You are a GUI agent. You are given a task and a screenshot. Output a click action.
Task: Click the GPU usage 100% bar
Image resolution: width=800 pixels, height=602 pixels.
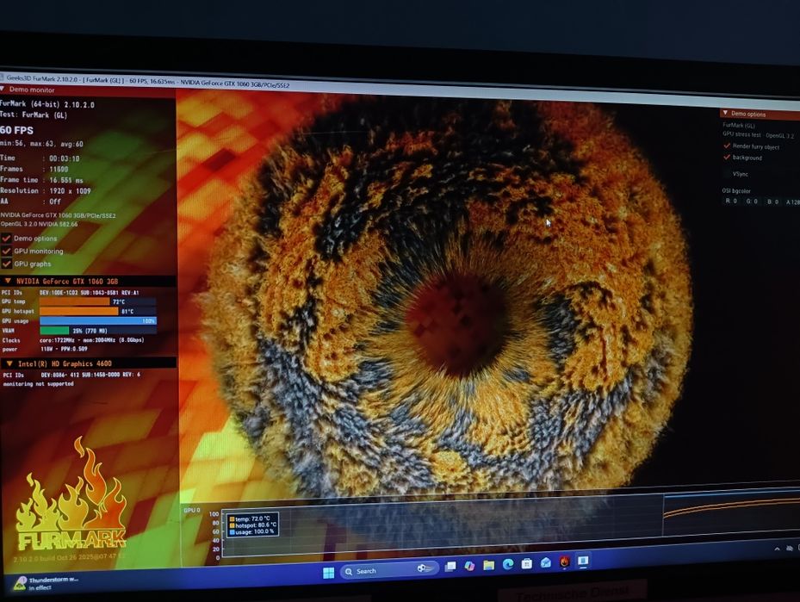tap(98, 321)
